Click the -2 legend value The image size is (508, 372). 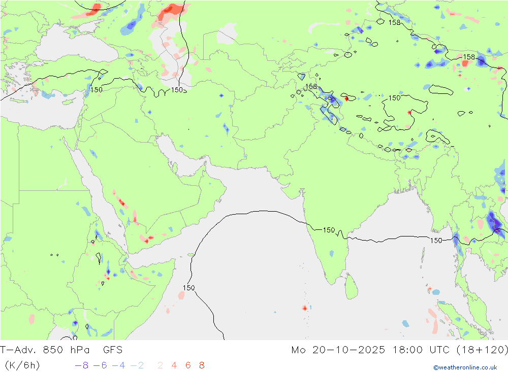tap(137, 365)
